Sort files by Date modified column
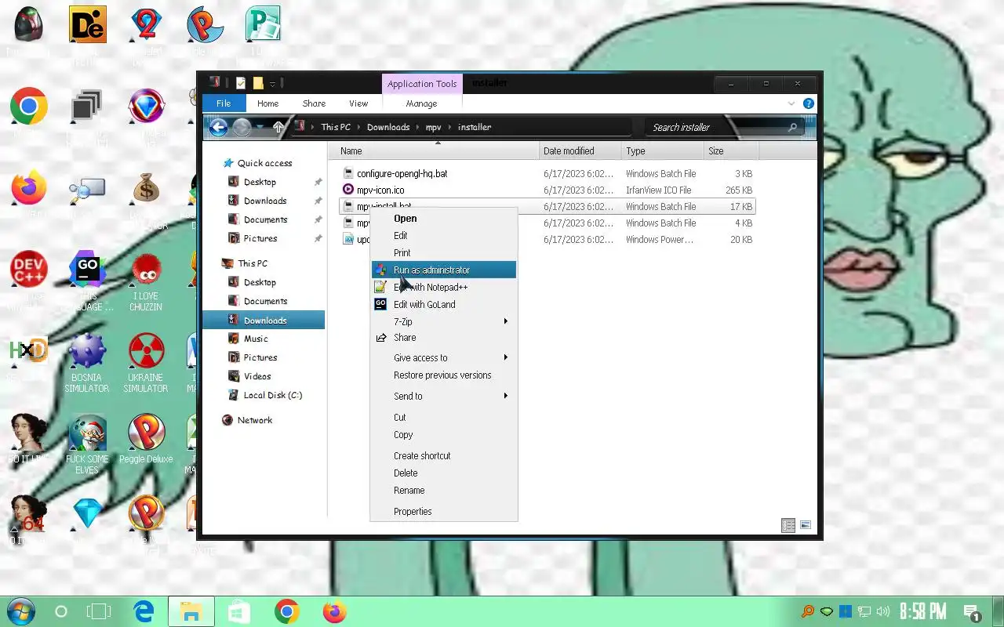1004x627 pixels. point(580,150)
